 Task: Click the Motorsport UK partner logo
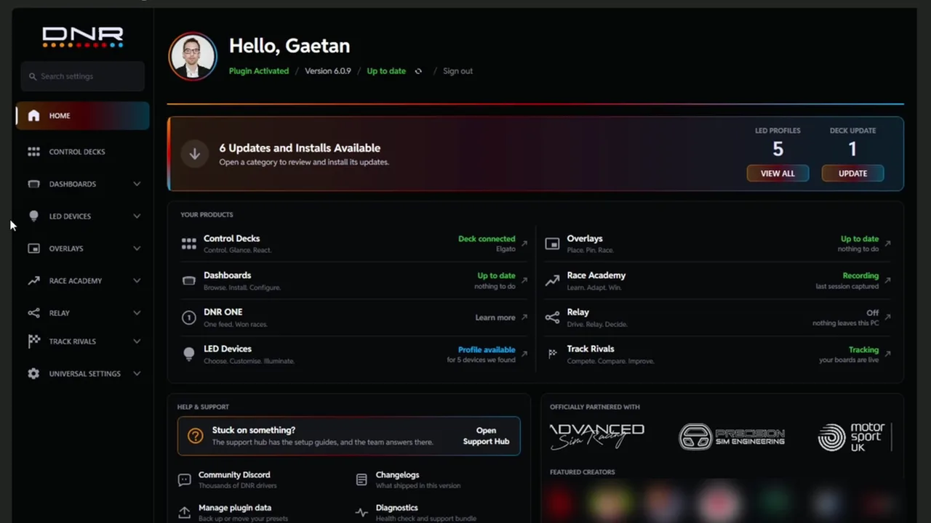pyautogui.click(x=852, y=437)
